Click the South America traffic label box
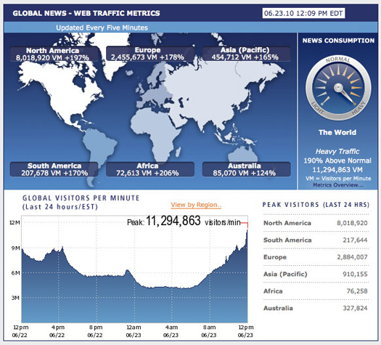 point(54,169)
